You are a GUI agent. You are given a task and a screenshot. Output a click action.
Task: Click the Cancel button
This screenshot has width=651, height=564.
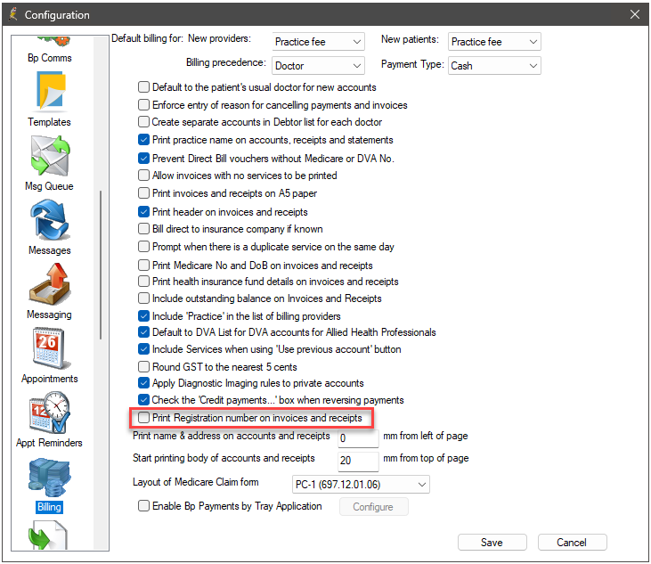(x=572, y=543)
